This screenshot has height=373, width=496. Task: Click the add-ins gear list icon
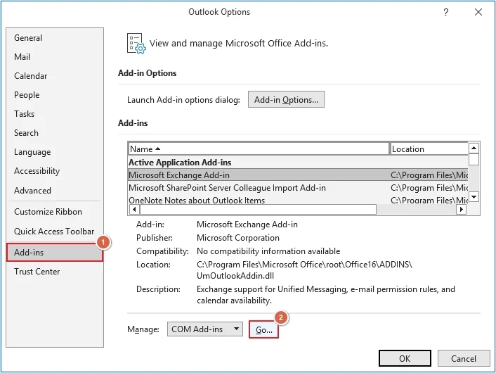coord(136,44)
